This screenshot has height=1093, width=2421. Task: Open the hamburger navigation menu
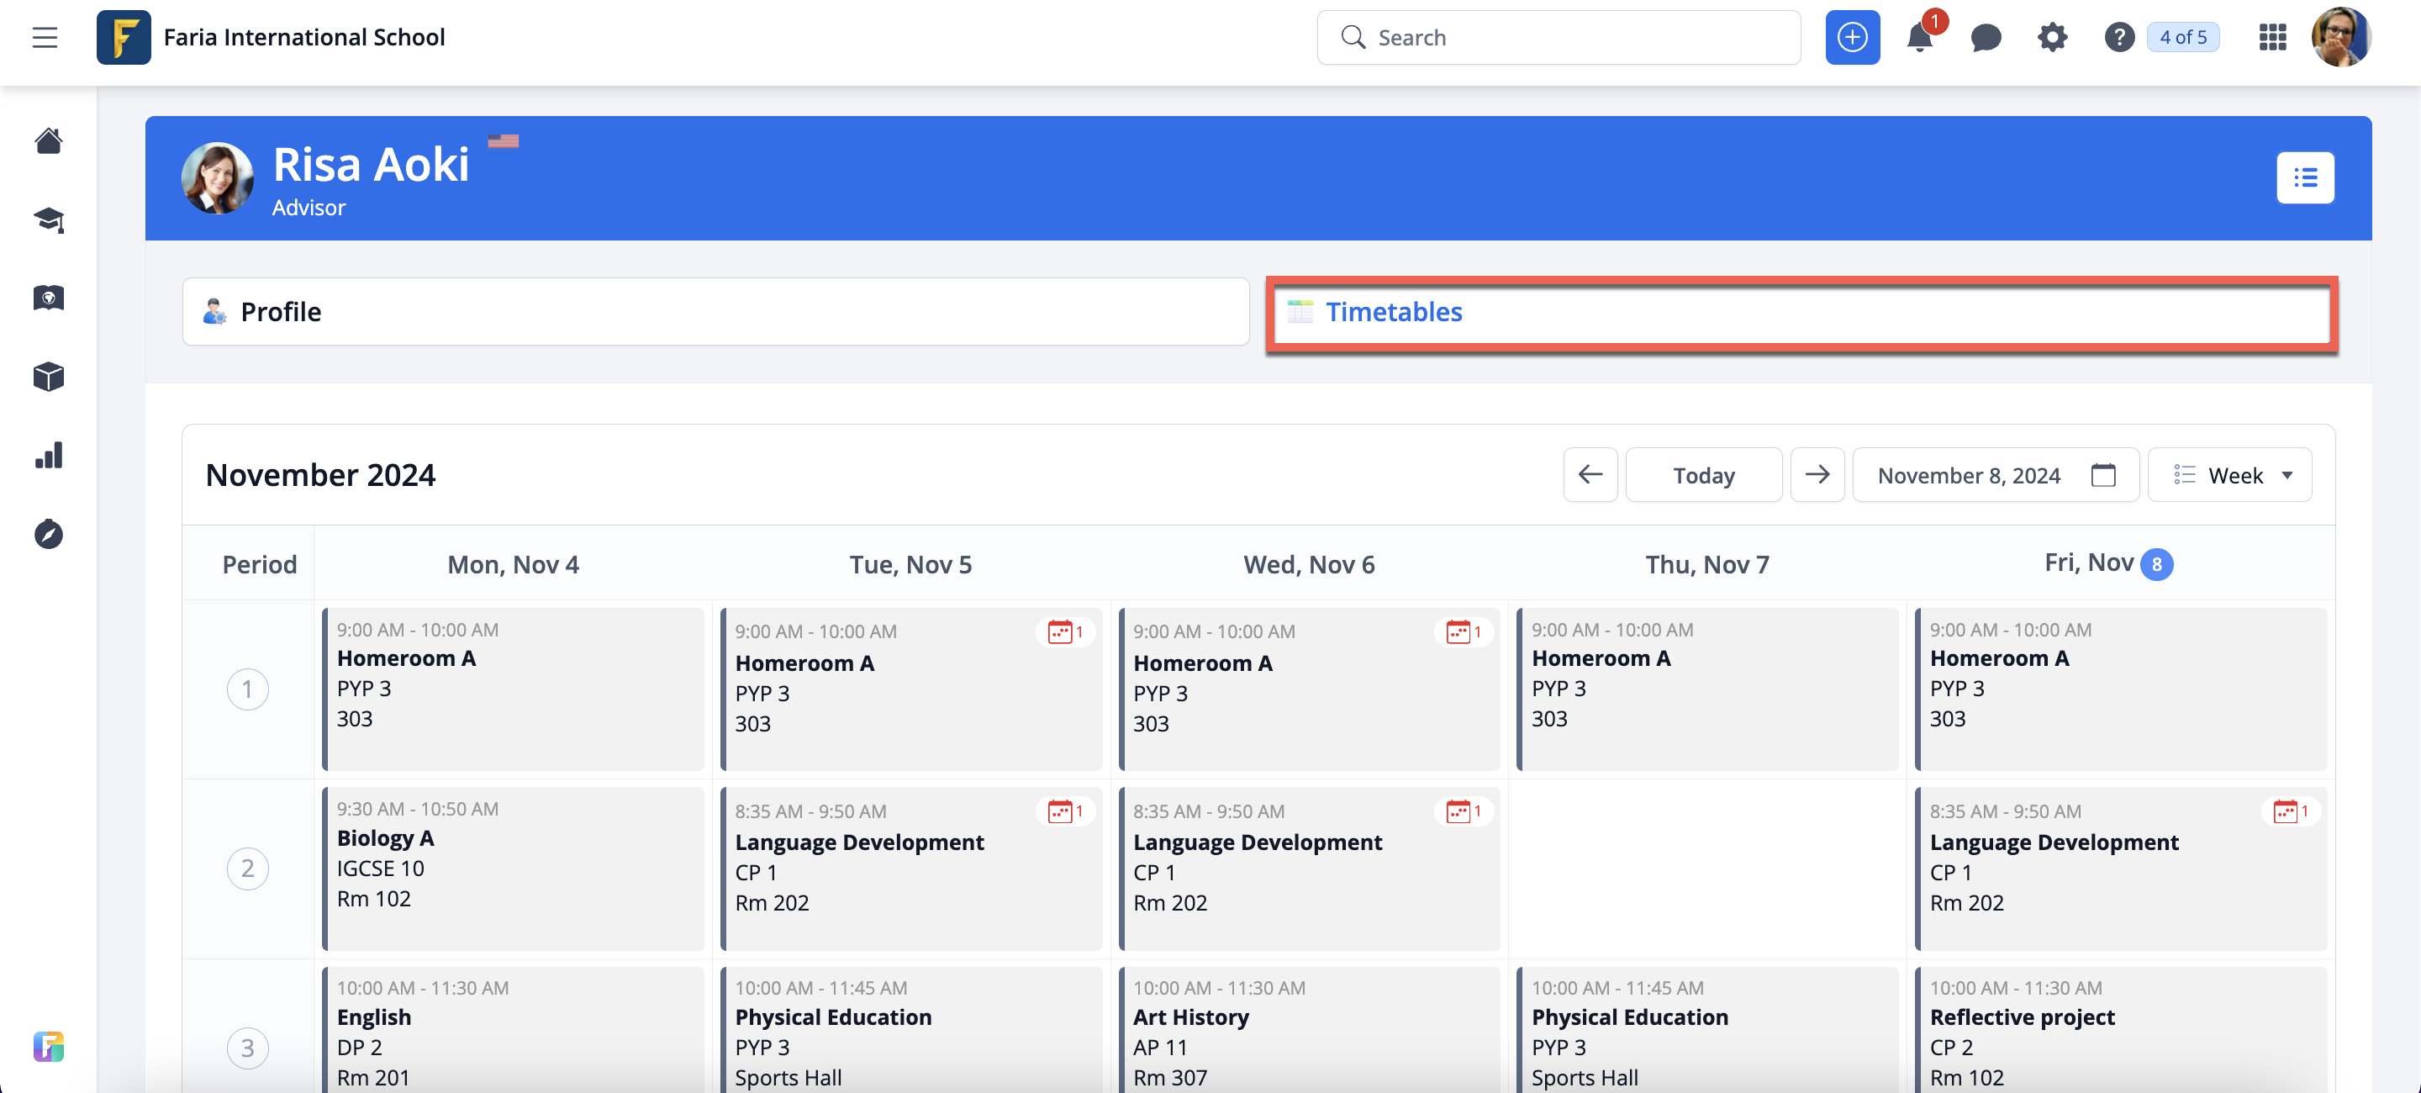pyautogui.click(x=45, y=38)
